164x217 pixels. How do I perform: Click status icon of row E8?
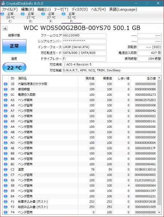click(5, 186)
